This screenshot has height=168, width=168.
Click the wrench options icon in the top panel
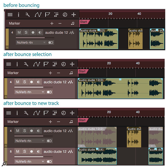point(27,15)
